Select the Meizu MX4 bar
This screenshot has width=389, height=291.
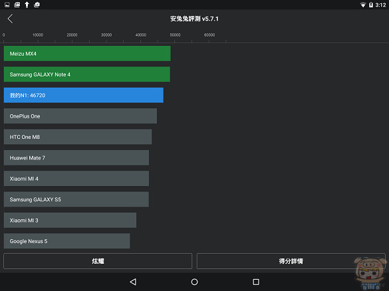(x=87, y=54)
